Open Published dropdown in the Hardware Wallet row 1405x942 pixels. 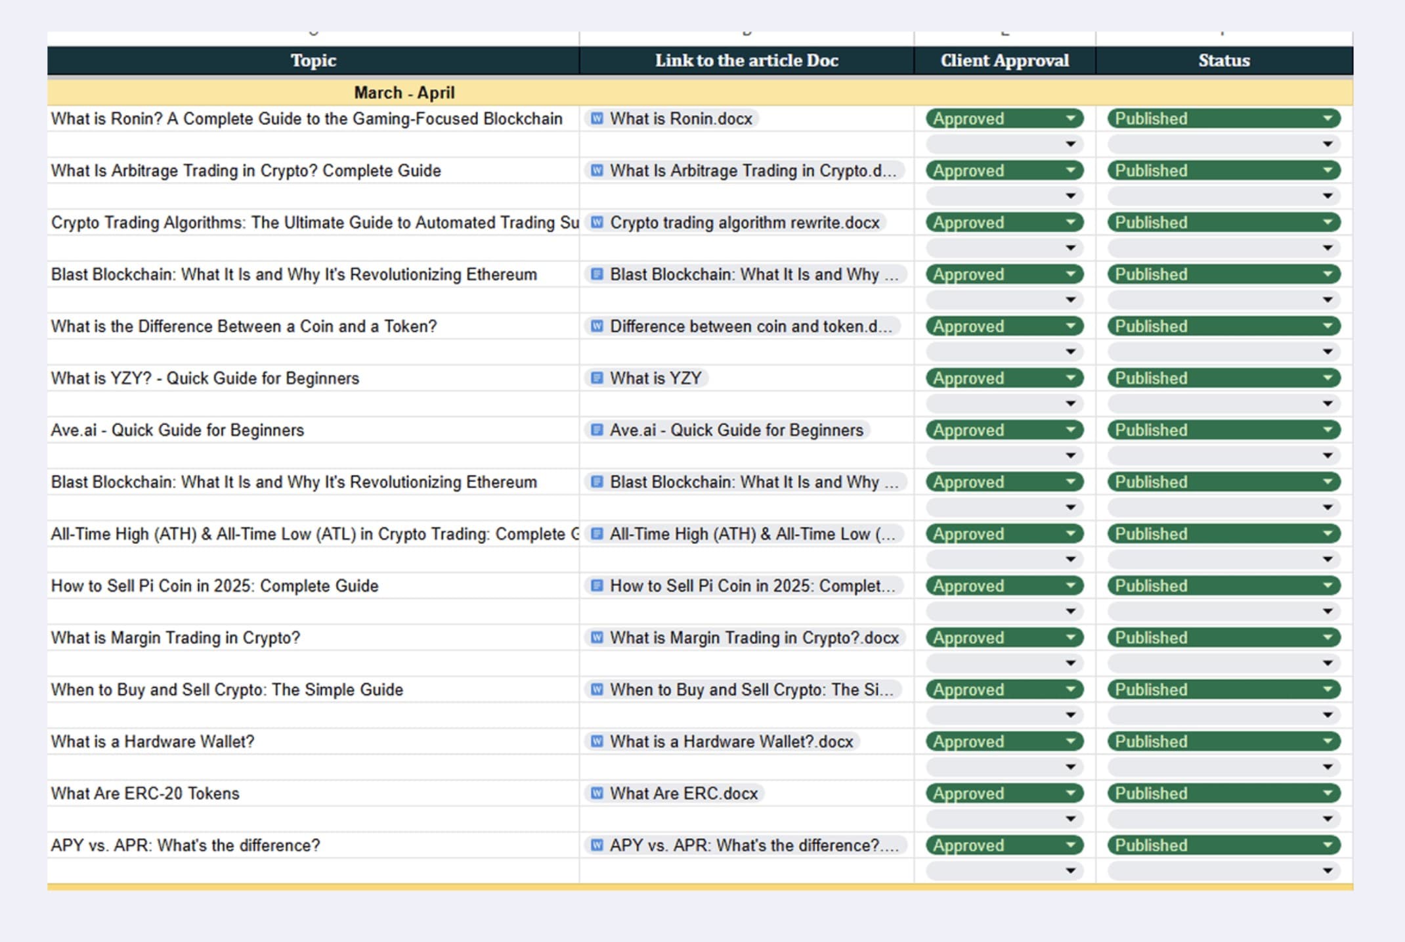(x=1224, y=742)
